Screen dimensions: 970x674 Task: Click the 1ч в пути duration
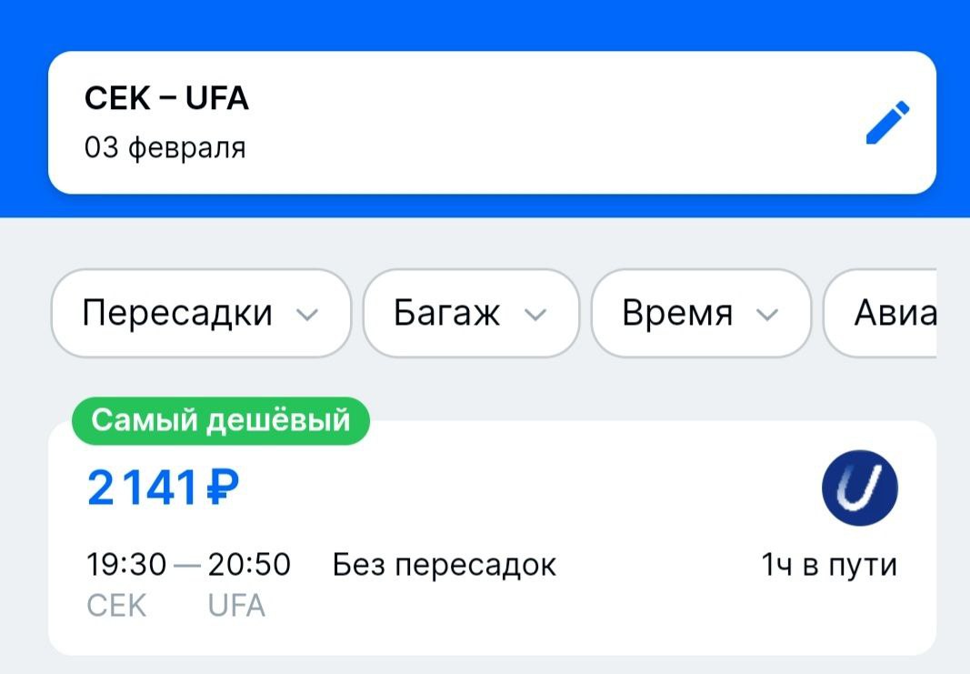[x=829, y=565]
